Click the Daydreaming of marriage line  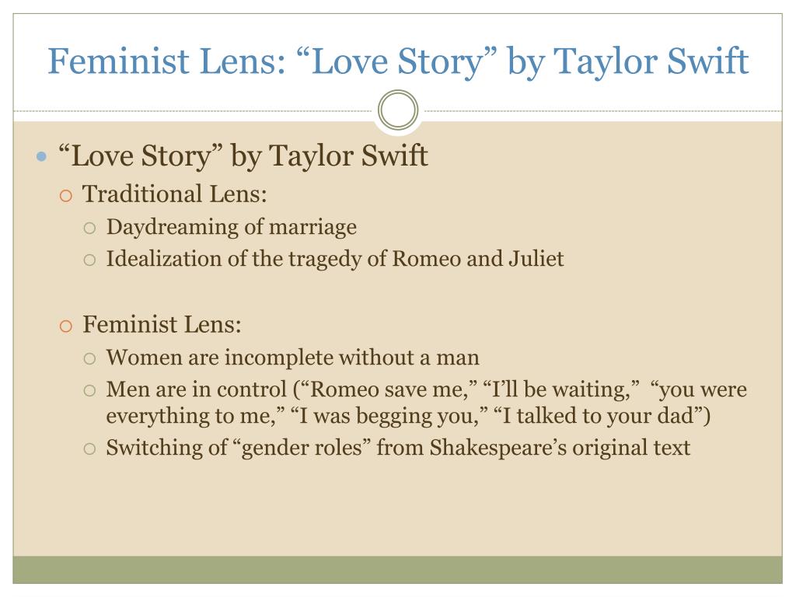click(232, 227)
